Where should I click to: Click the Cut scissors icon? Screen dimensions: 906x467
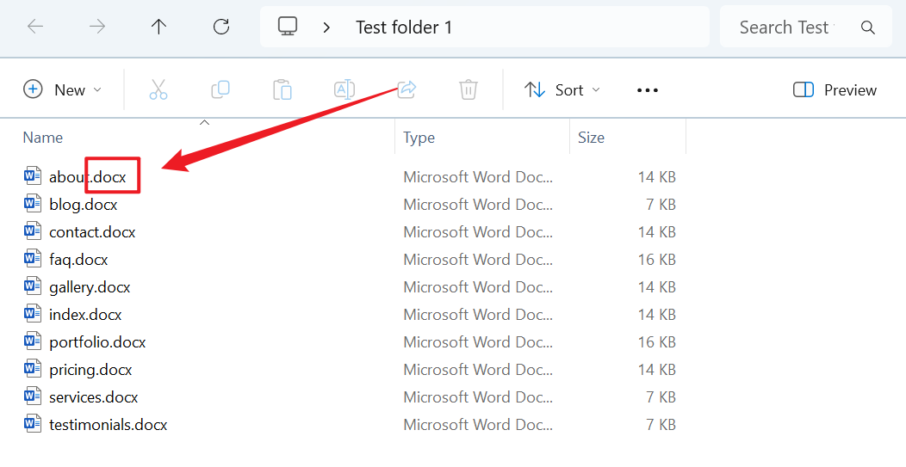158,89
